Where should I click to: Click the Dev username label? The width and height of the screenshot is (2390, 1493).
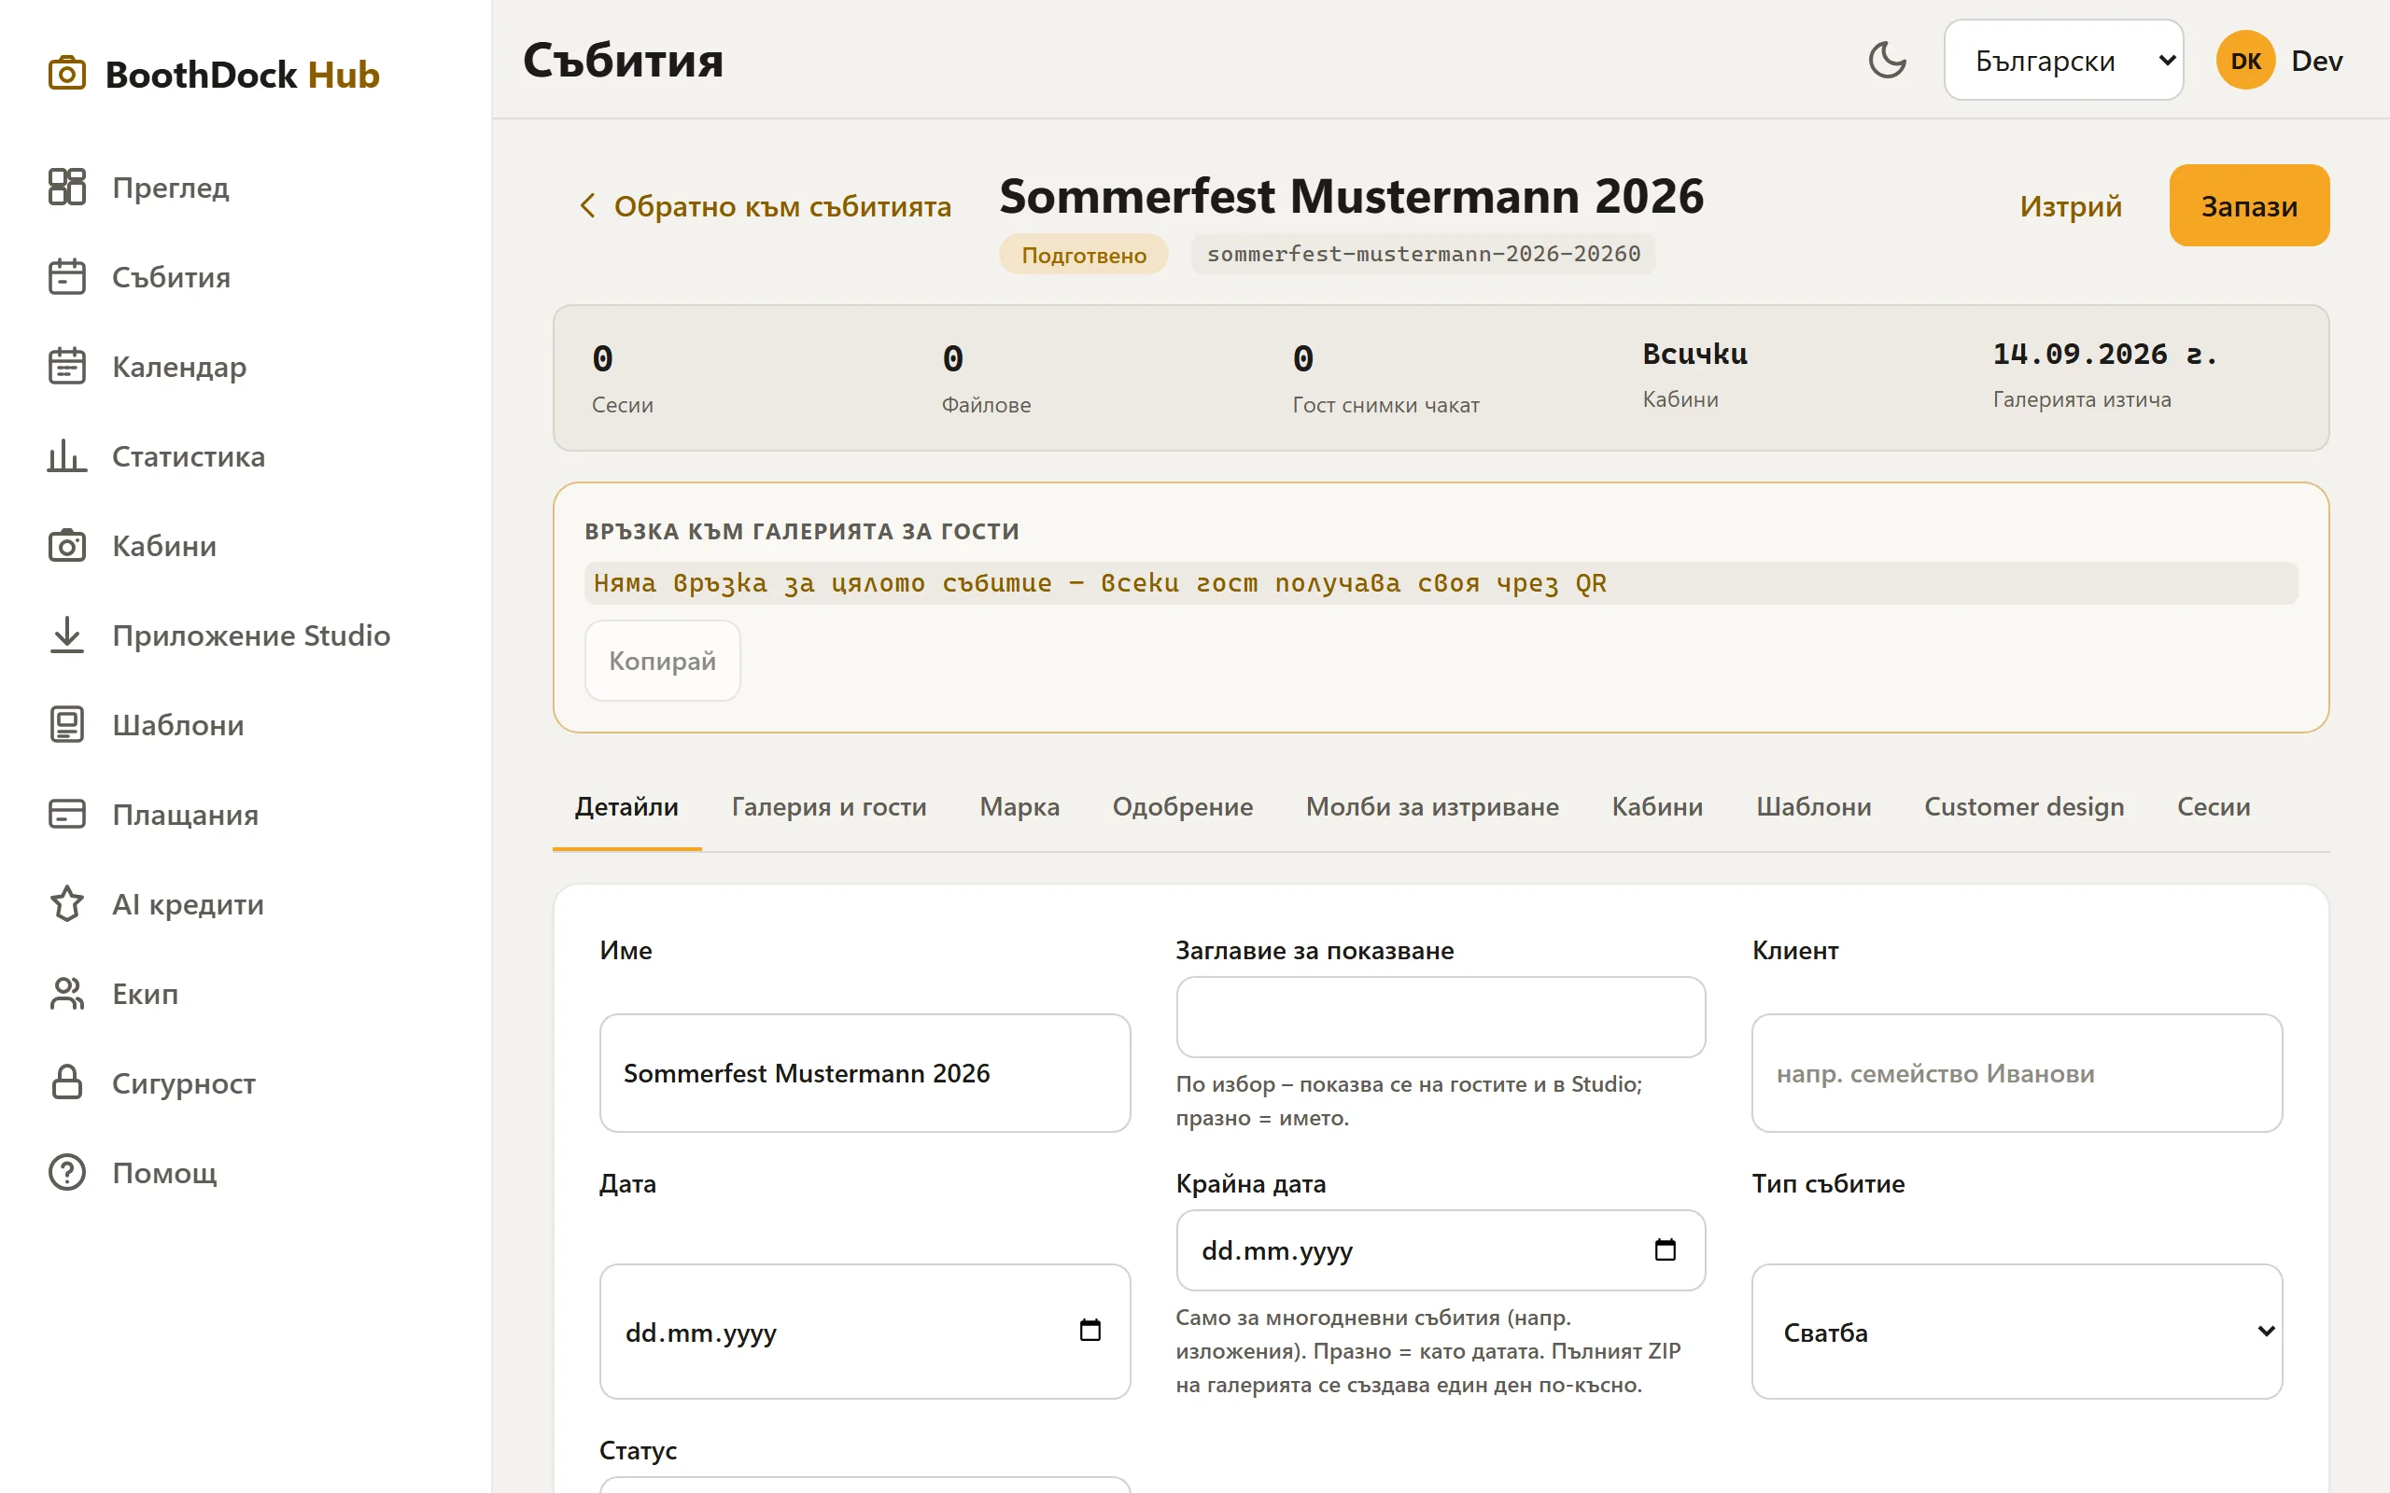(2316, 61)
